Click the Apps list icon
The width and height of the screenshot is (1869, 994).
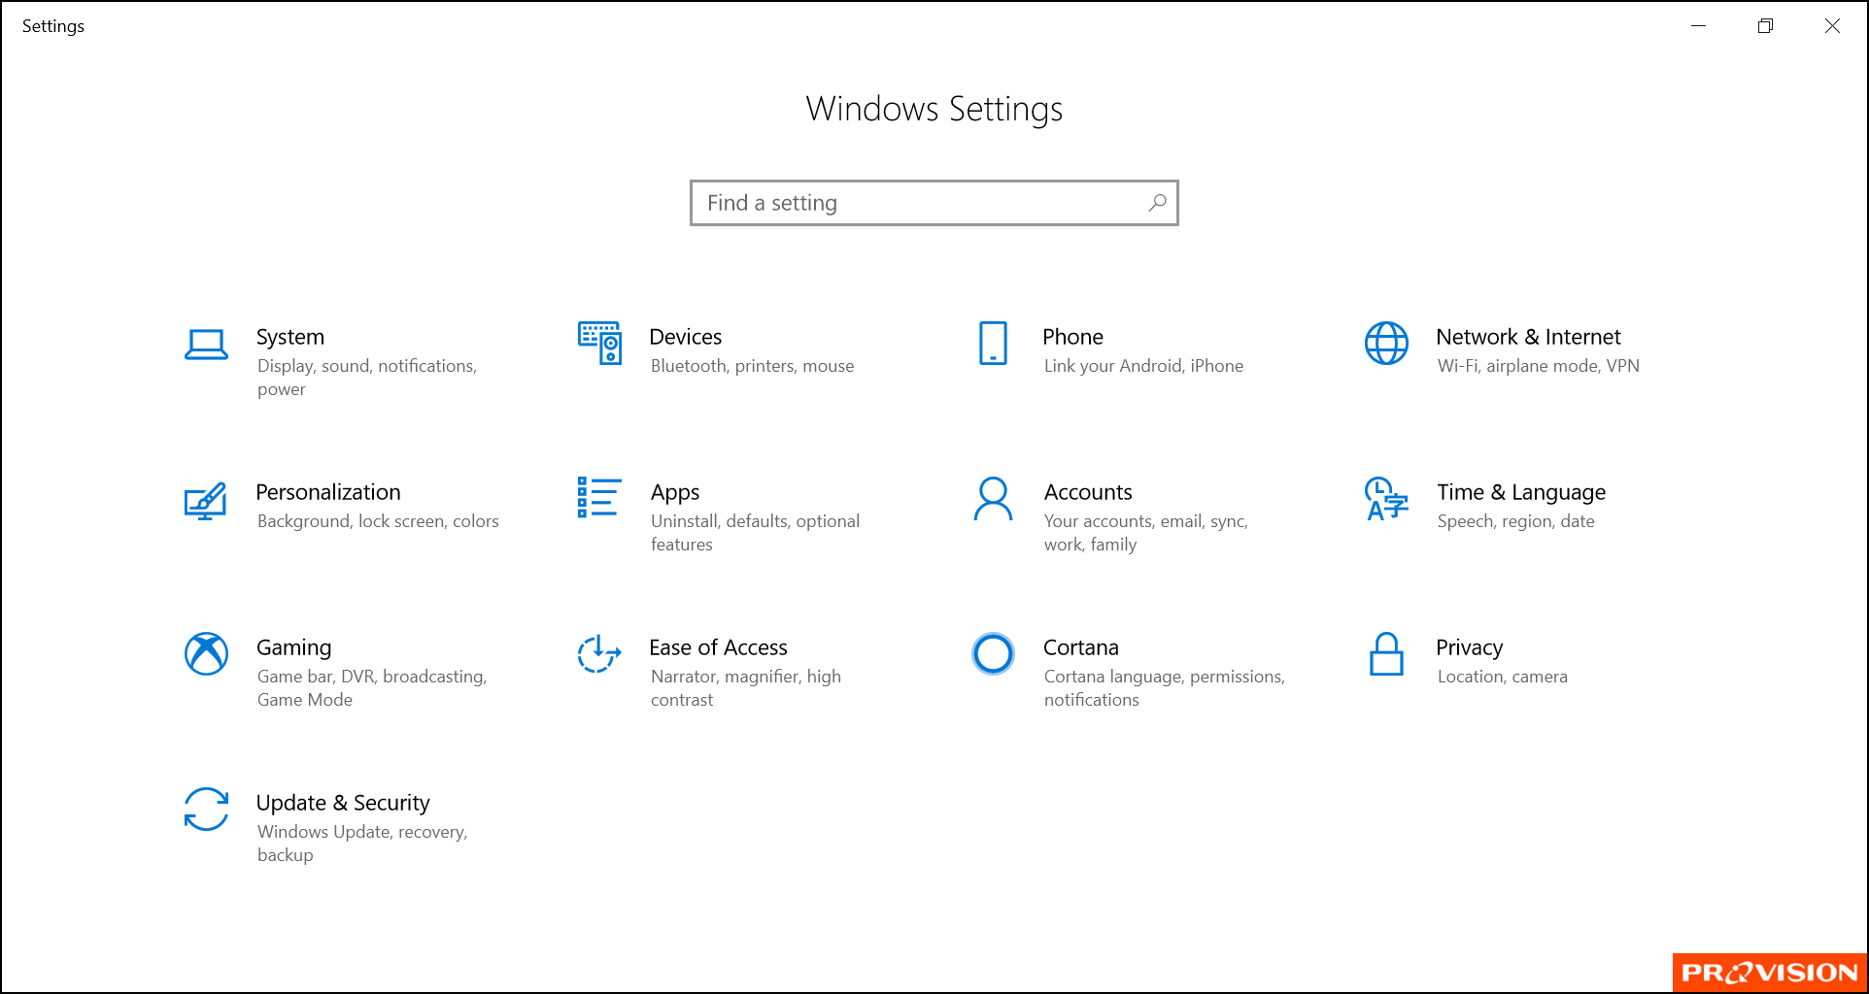[x=599, y=497]
